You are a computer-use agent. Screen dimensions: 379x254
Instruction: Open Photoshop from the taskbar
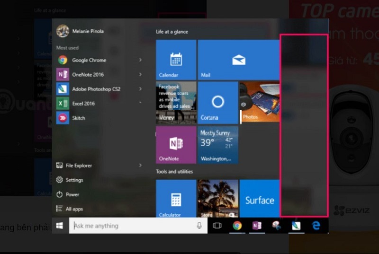pos(297,226)
